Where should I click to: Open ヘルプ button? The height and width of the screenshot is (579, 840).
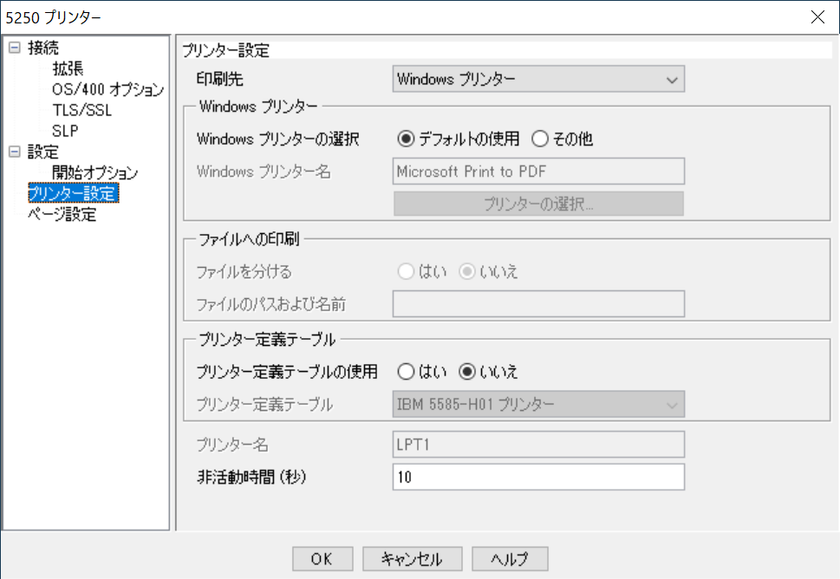(510, 559)
